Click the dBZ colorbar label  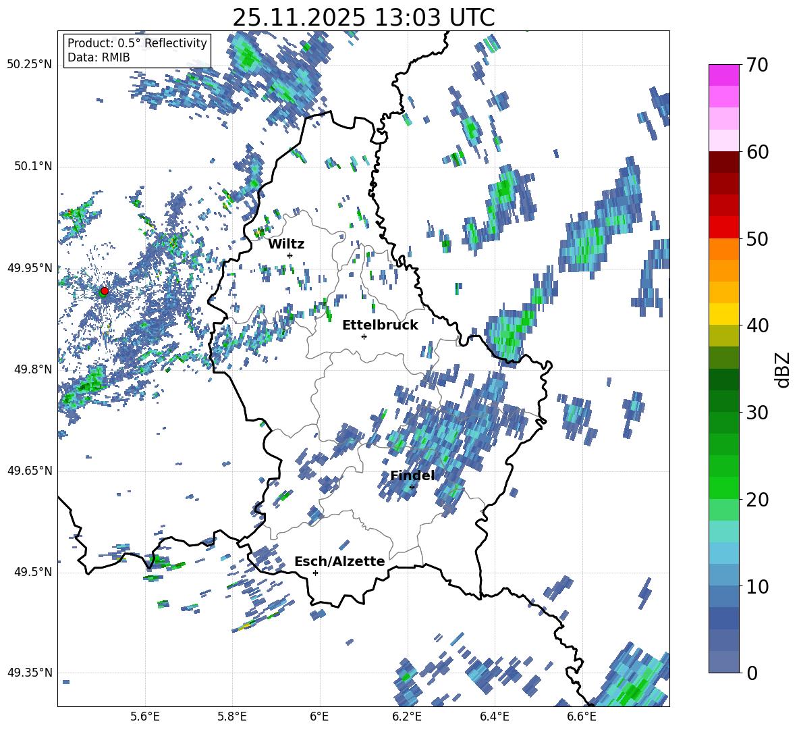point(783,369)
